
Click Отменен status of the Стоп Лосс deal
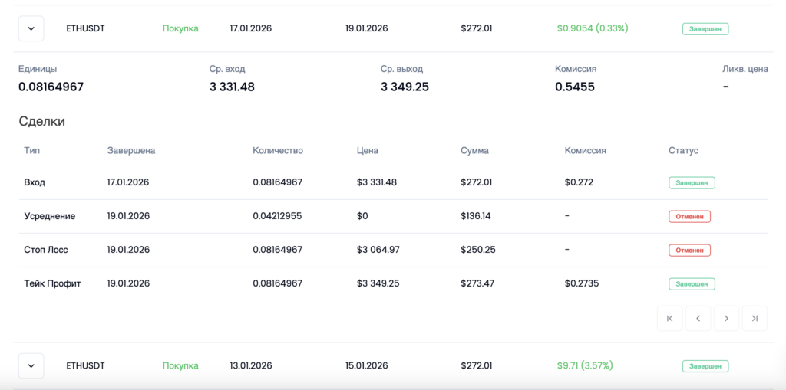coord(689,251)
